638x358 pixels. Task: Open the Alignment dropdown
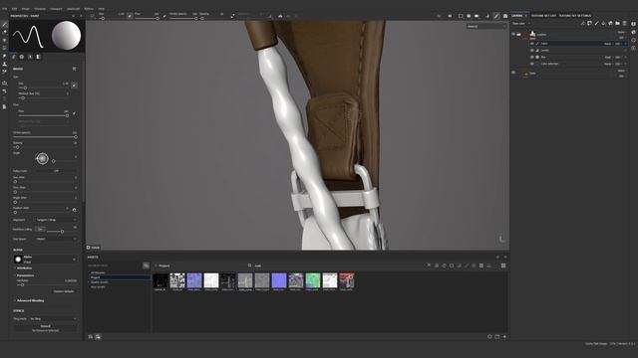(56, 220)
